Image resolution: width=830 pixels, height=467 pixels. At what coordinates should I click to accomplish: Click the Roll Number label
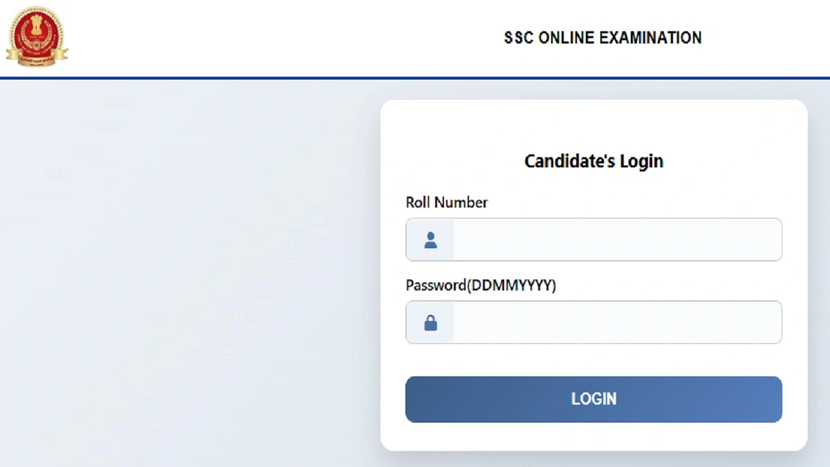[446, 203]
